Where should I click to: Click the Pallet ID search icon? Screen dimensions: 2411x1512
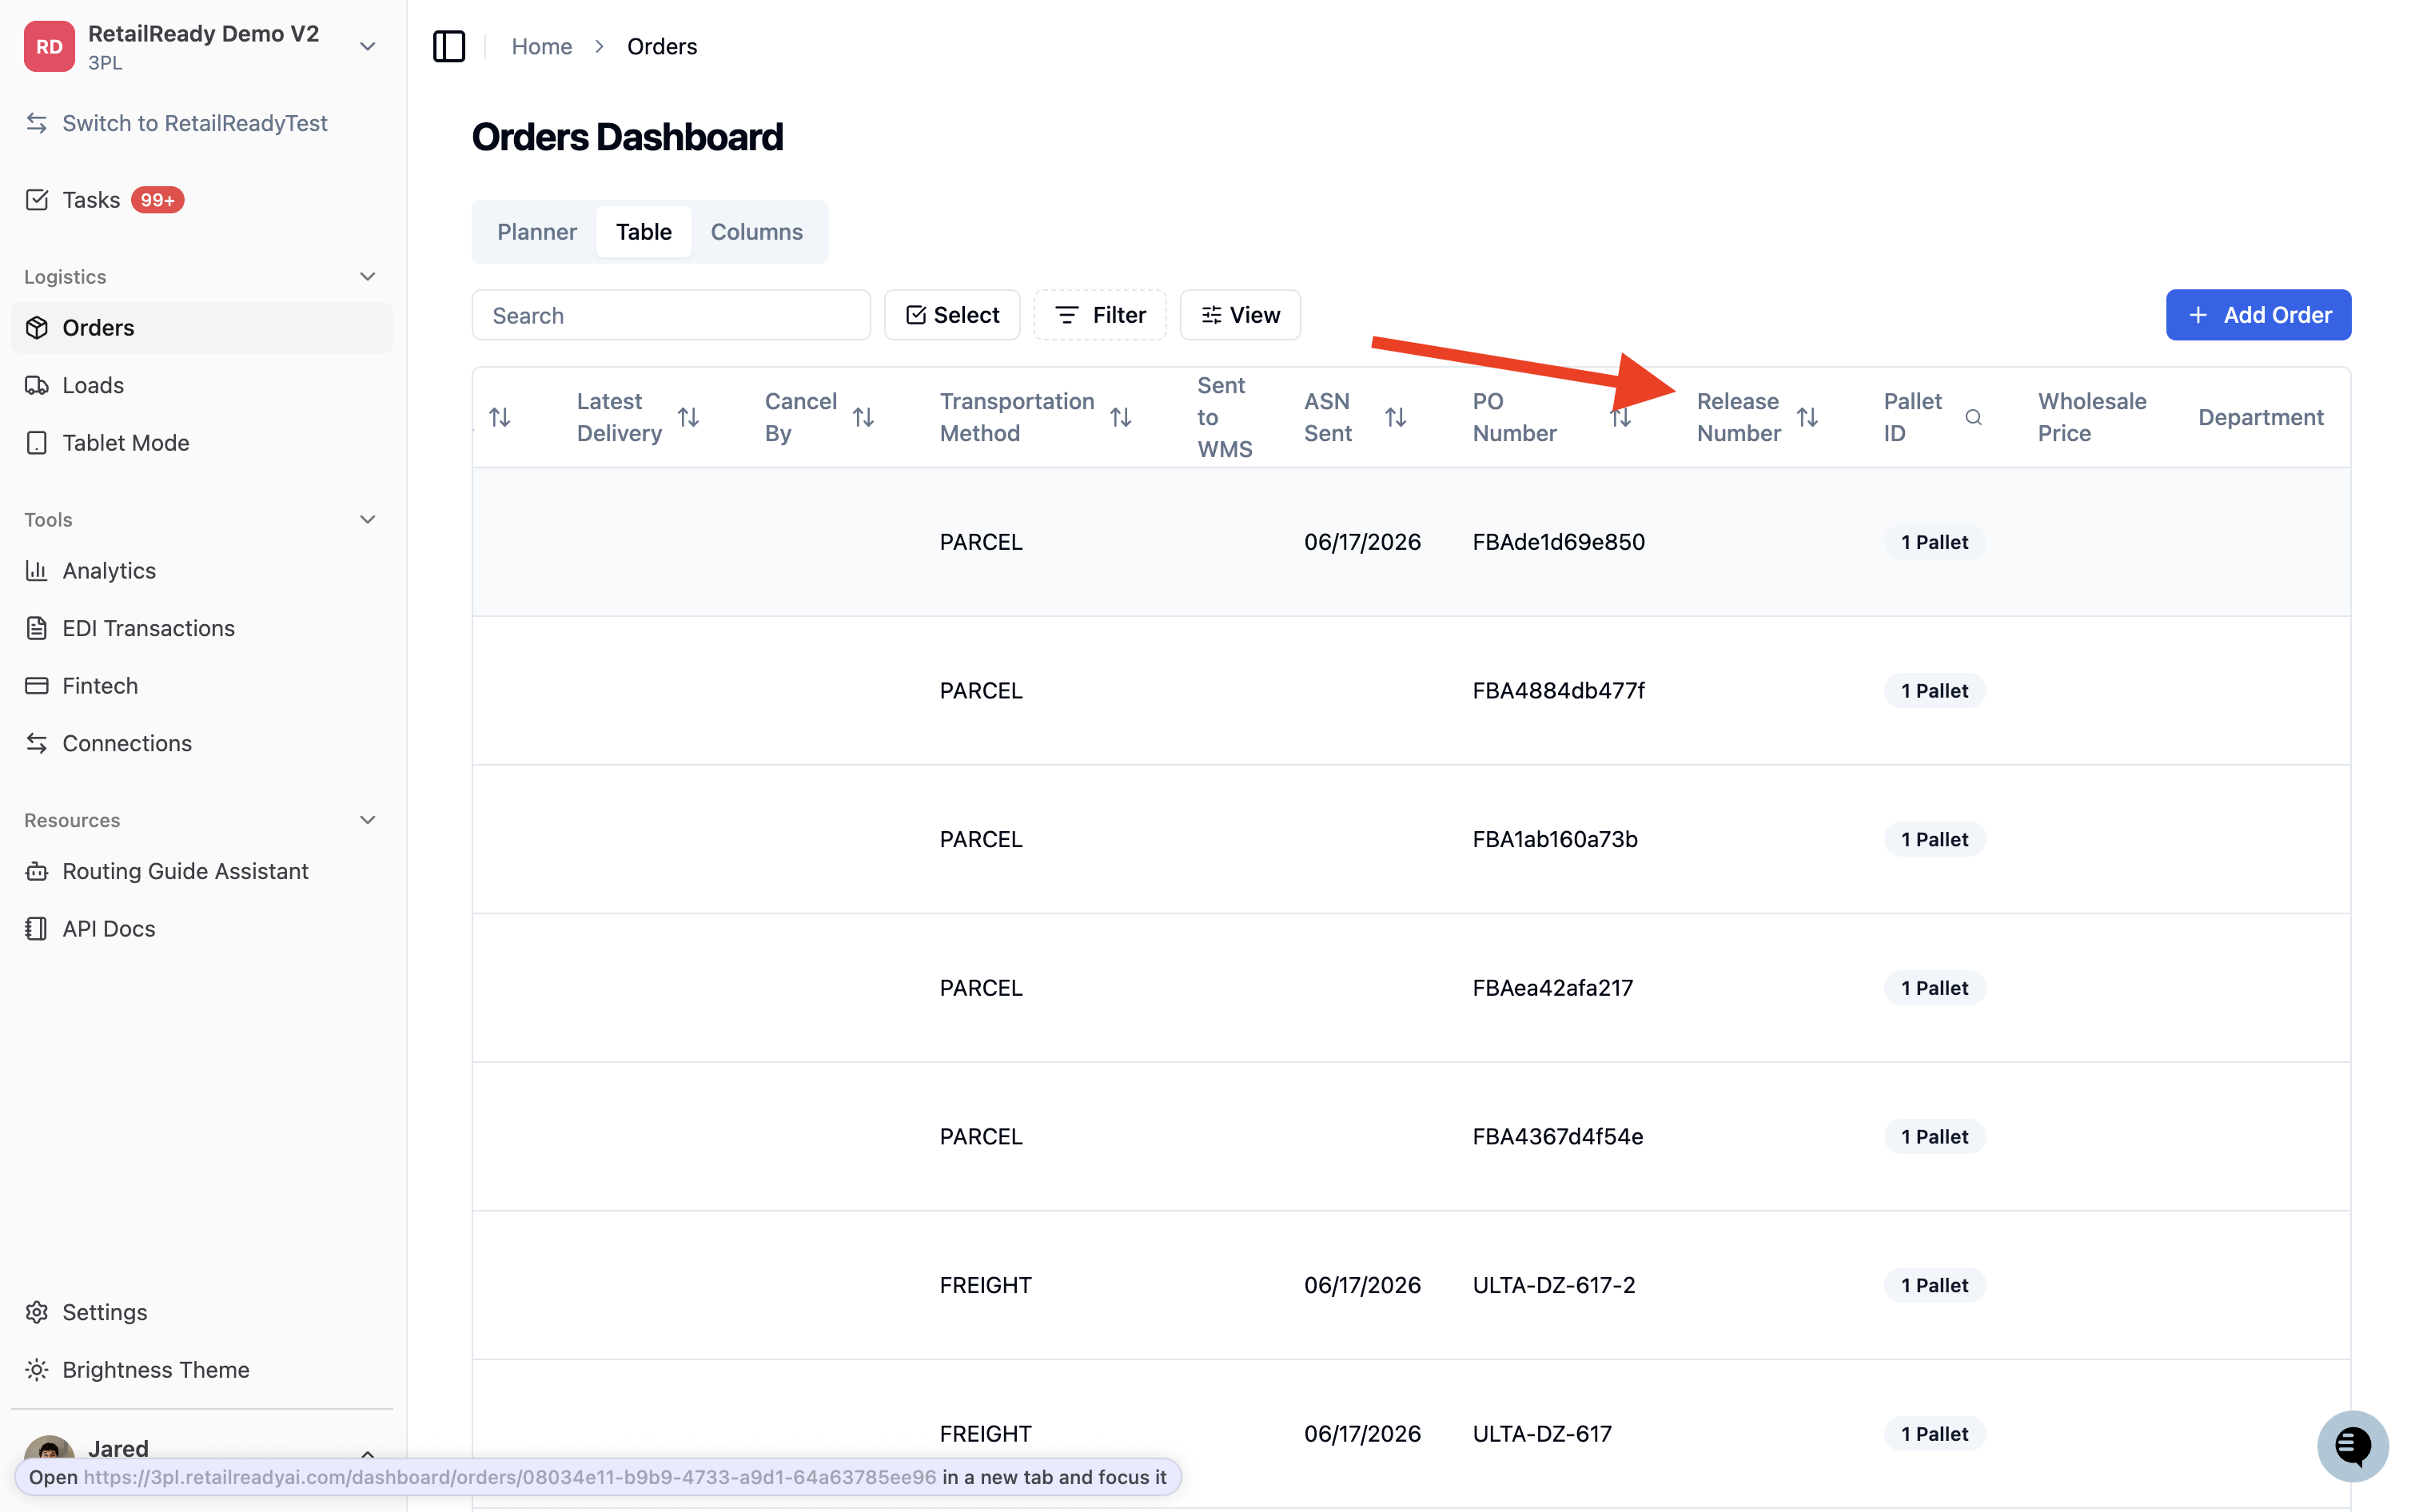[1973, 417]
